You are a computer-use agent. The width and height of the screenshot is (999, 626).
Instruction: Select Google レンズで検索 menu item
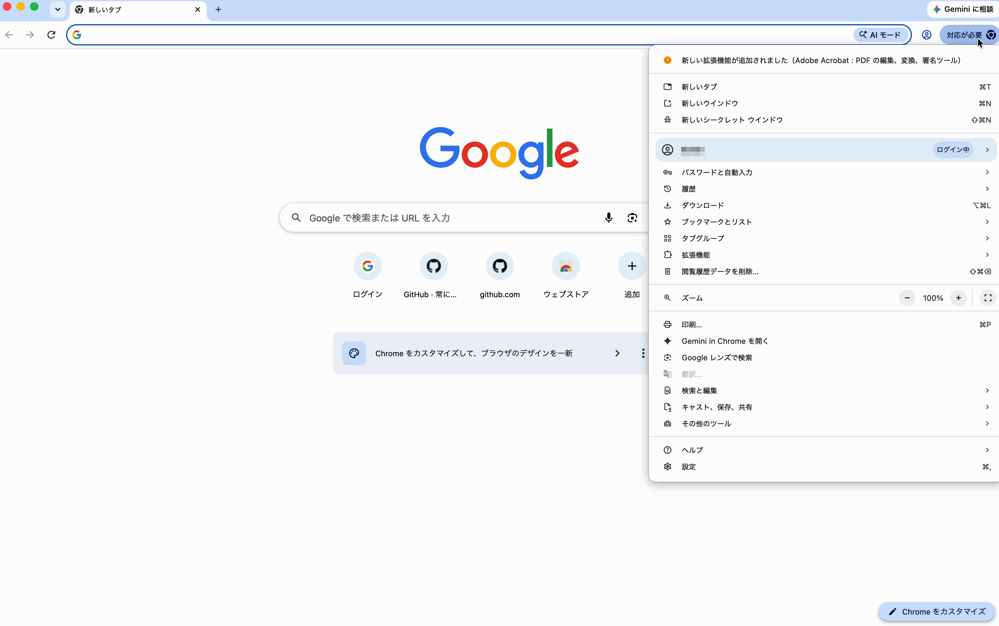(824, 358)
